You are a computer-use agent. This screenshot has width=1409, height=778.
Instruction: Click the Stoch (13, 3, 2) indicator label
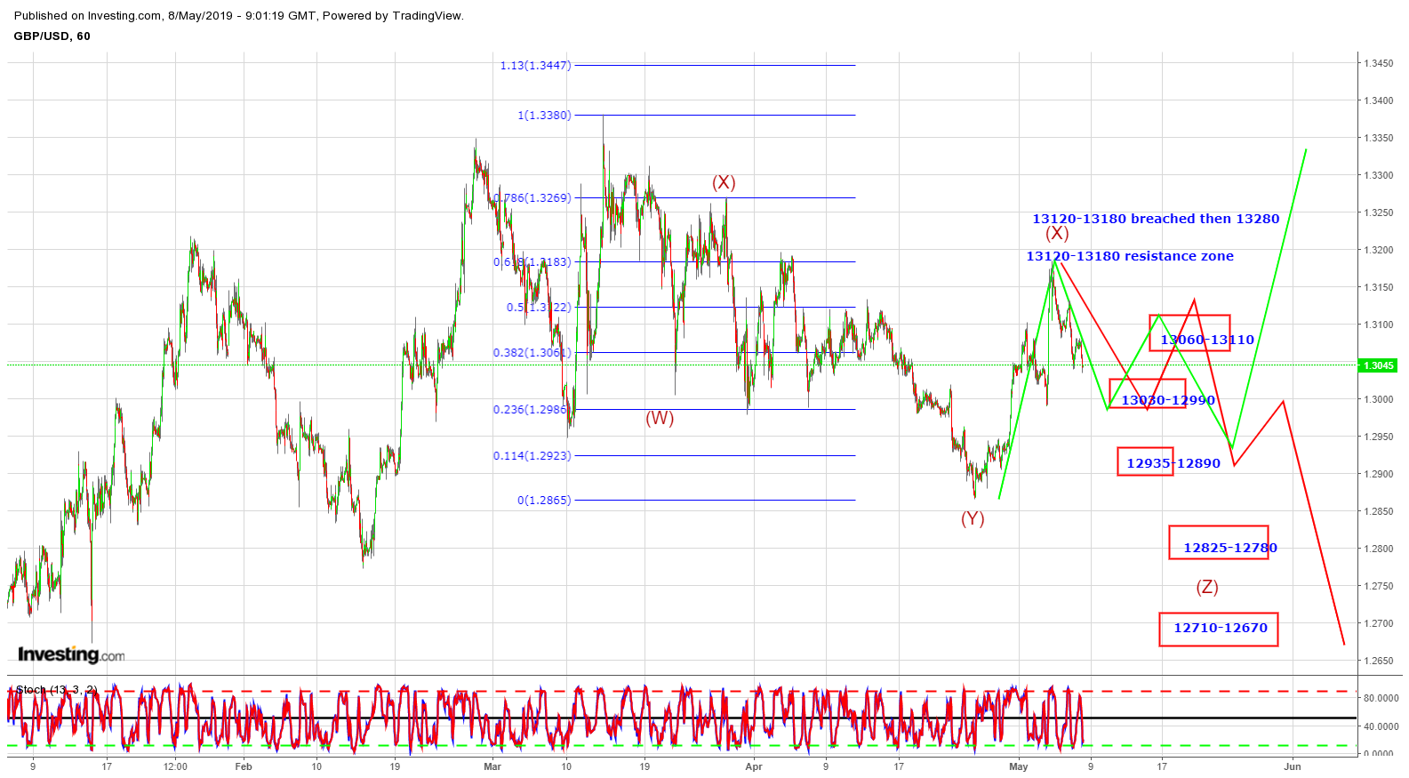click(56, 690)
